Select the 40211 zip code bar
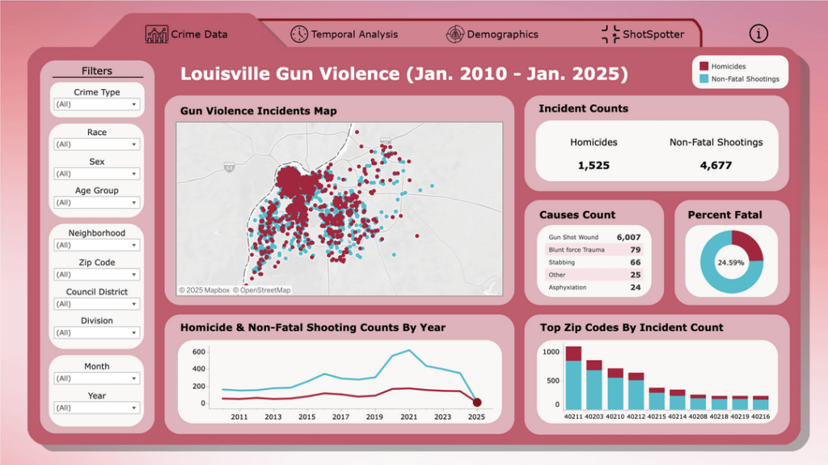 pos(573,378)
